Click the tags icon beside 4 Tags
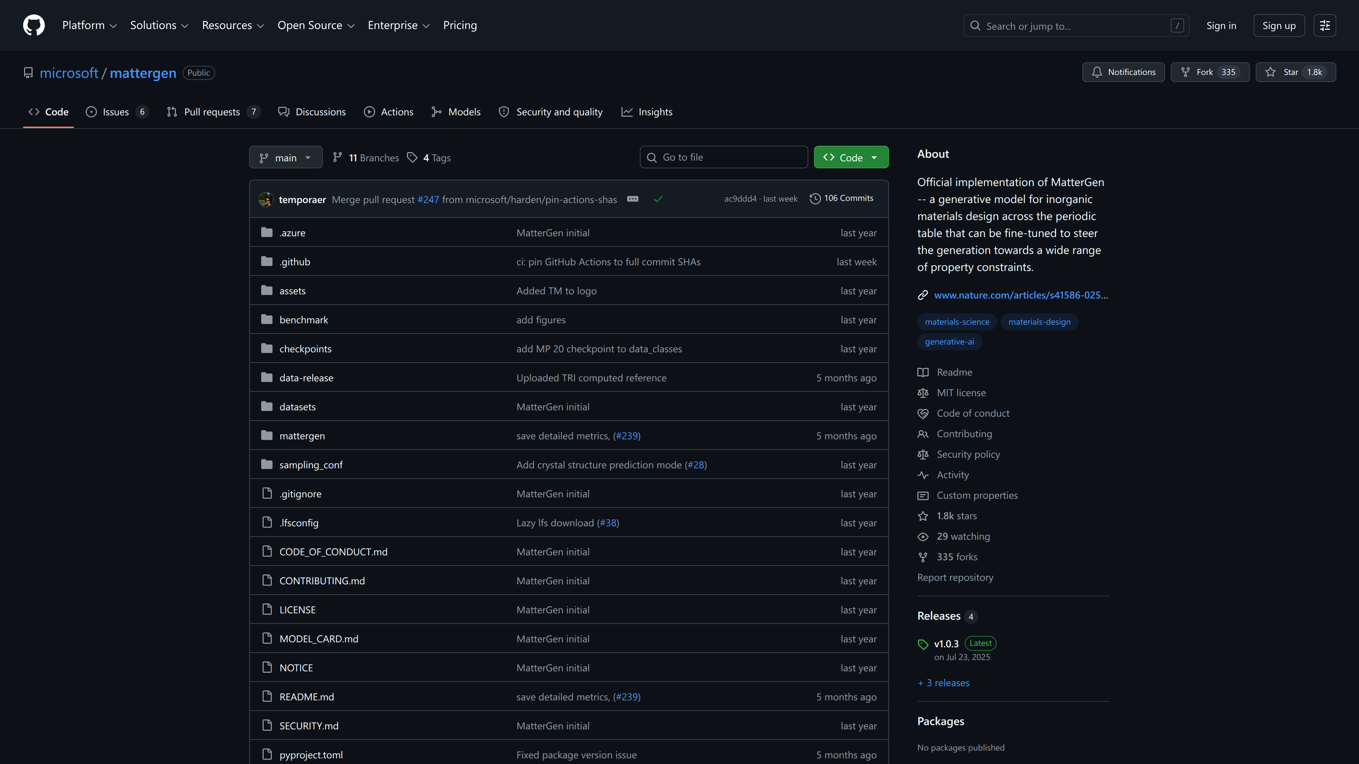The image size is (1359, 764). click(412, 157)
